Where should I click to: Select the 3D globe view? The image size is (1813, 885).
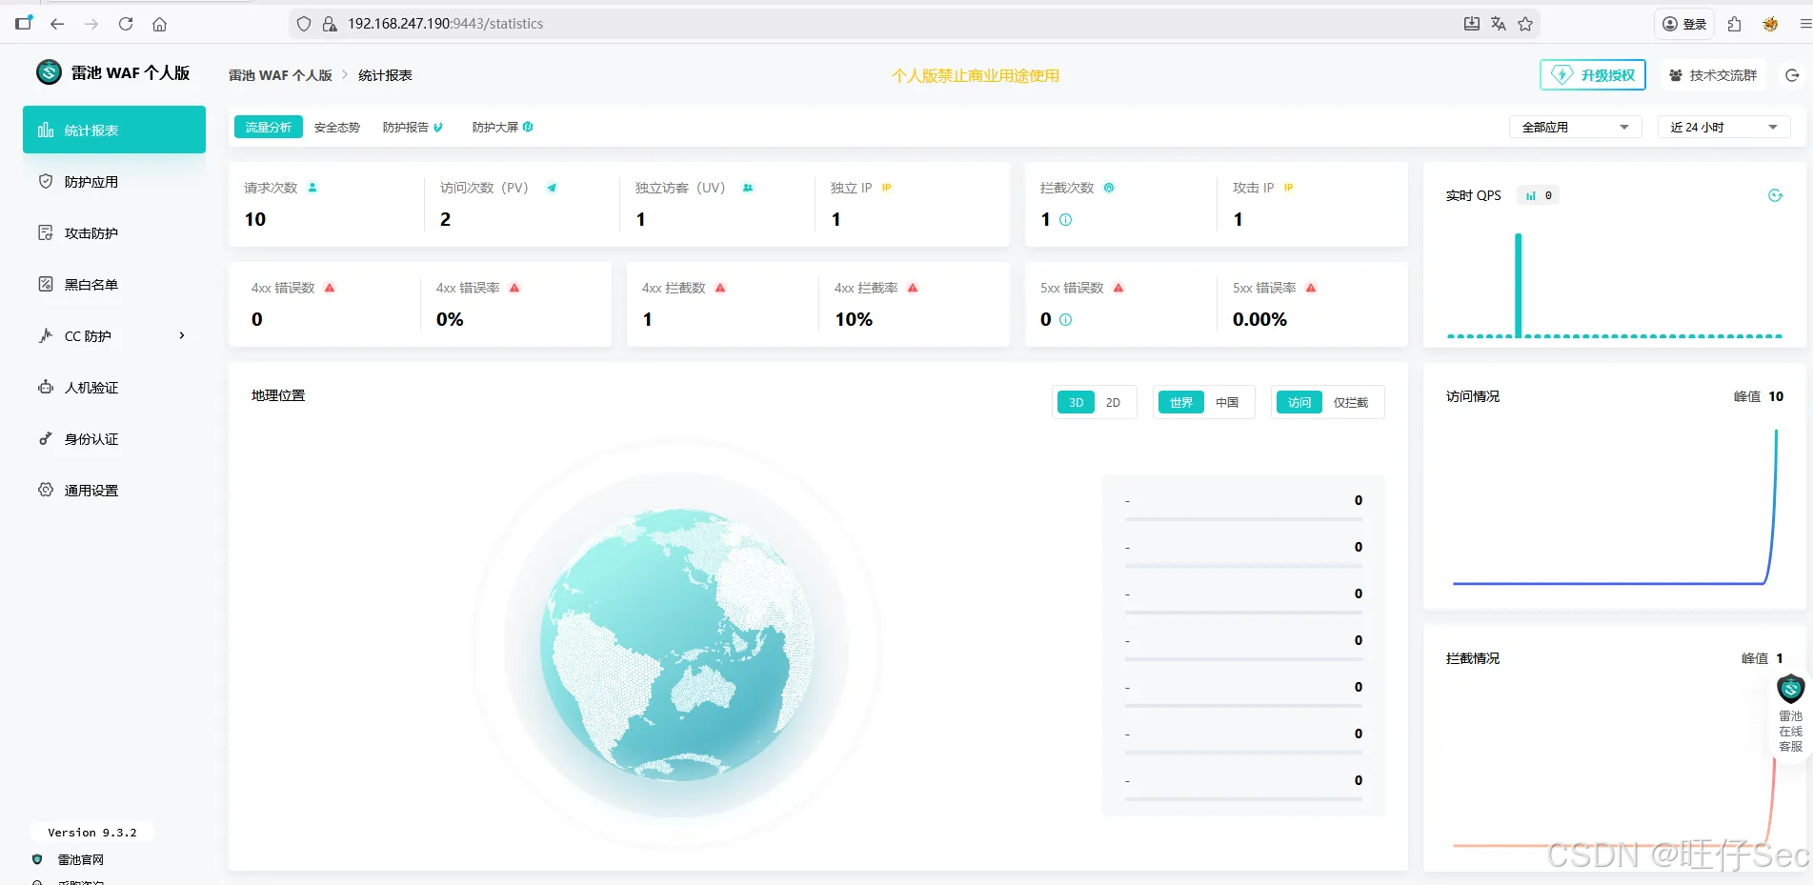coord(1076,402)
